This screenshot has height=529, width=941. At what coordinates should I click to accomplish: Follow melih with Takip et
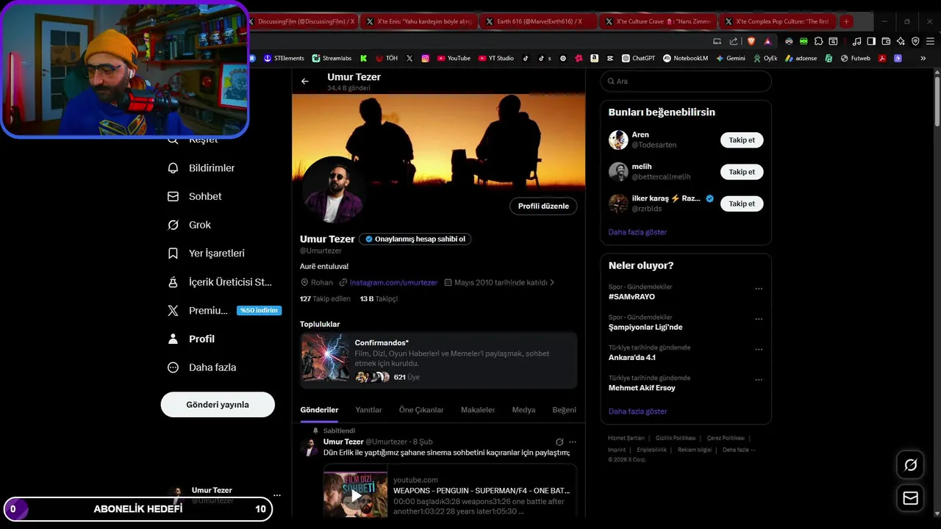coord(742,172)
